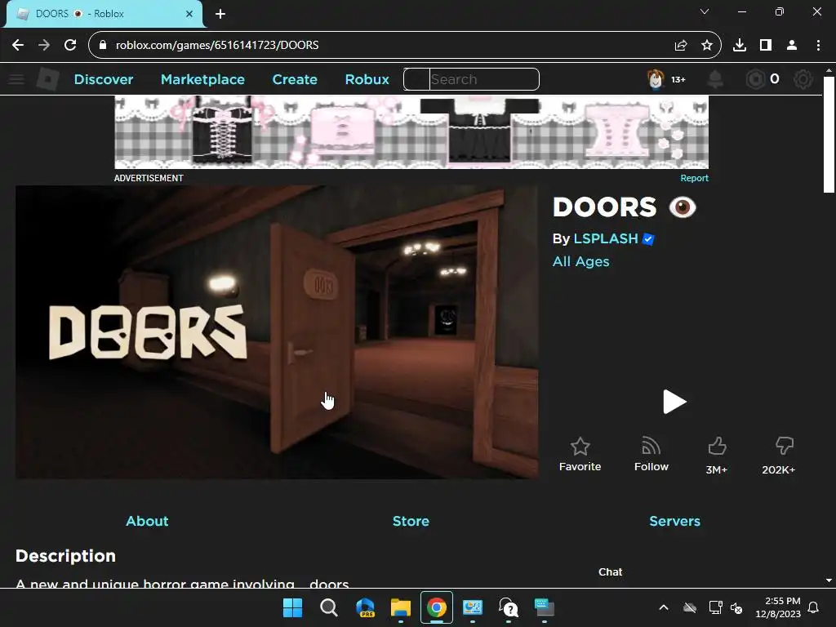Select the DOORS - Roblox browser tab

click(104, 14)
